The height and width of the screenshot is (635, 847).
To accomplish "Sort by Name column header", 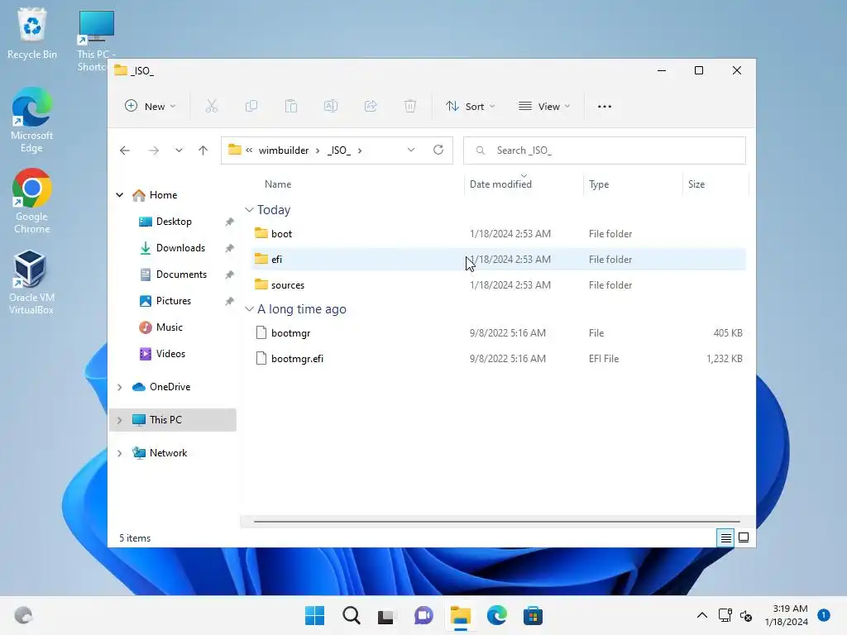I will coord(278,184).
